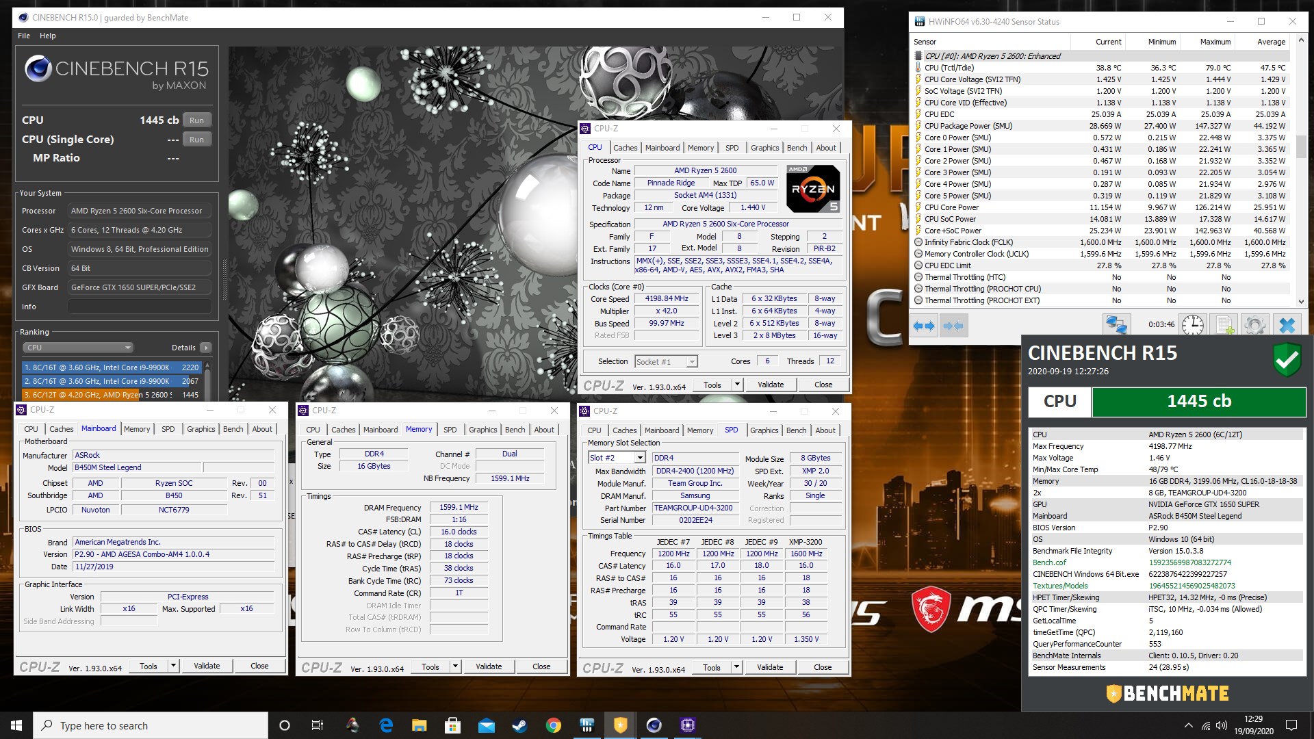Click the HWiNFO scrollbar down arrow
Viewport: 1314px width, 739px height.
tap(1301, 301)
